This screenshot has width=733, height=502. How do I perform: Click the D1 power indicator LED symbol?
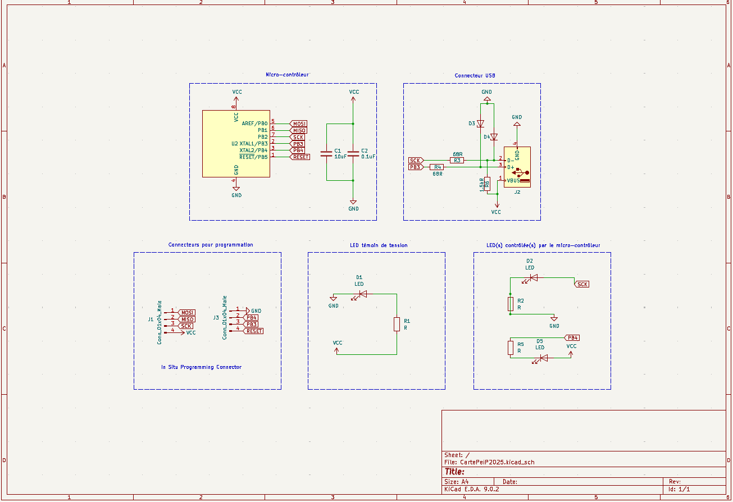click(x=362, y=294)
